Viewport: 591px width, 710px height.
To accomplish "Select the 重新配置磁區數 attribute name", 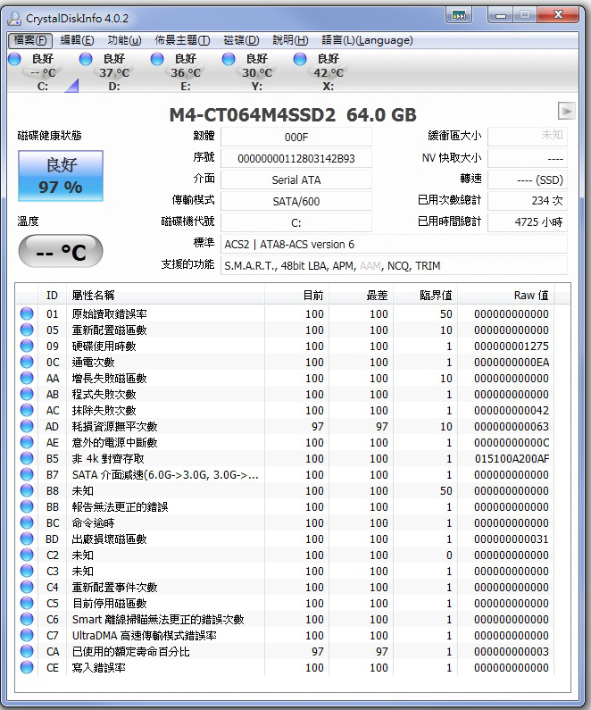I will click(110, 330).
